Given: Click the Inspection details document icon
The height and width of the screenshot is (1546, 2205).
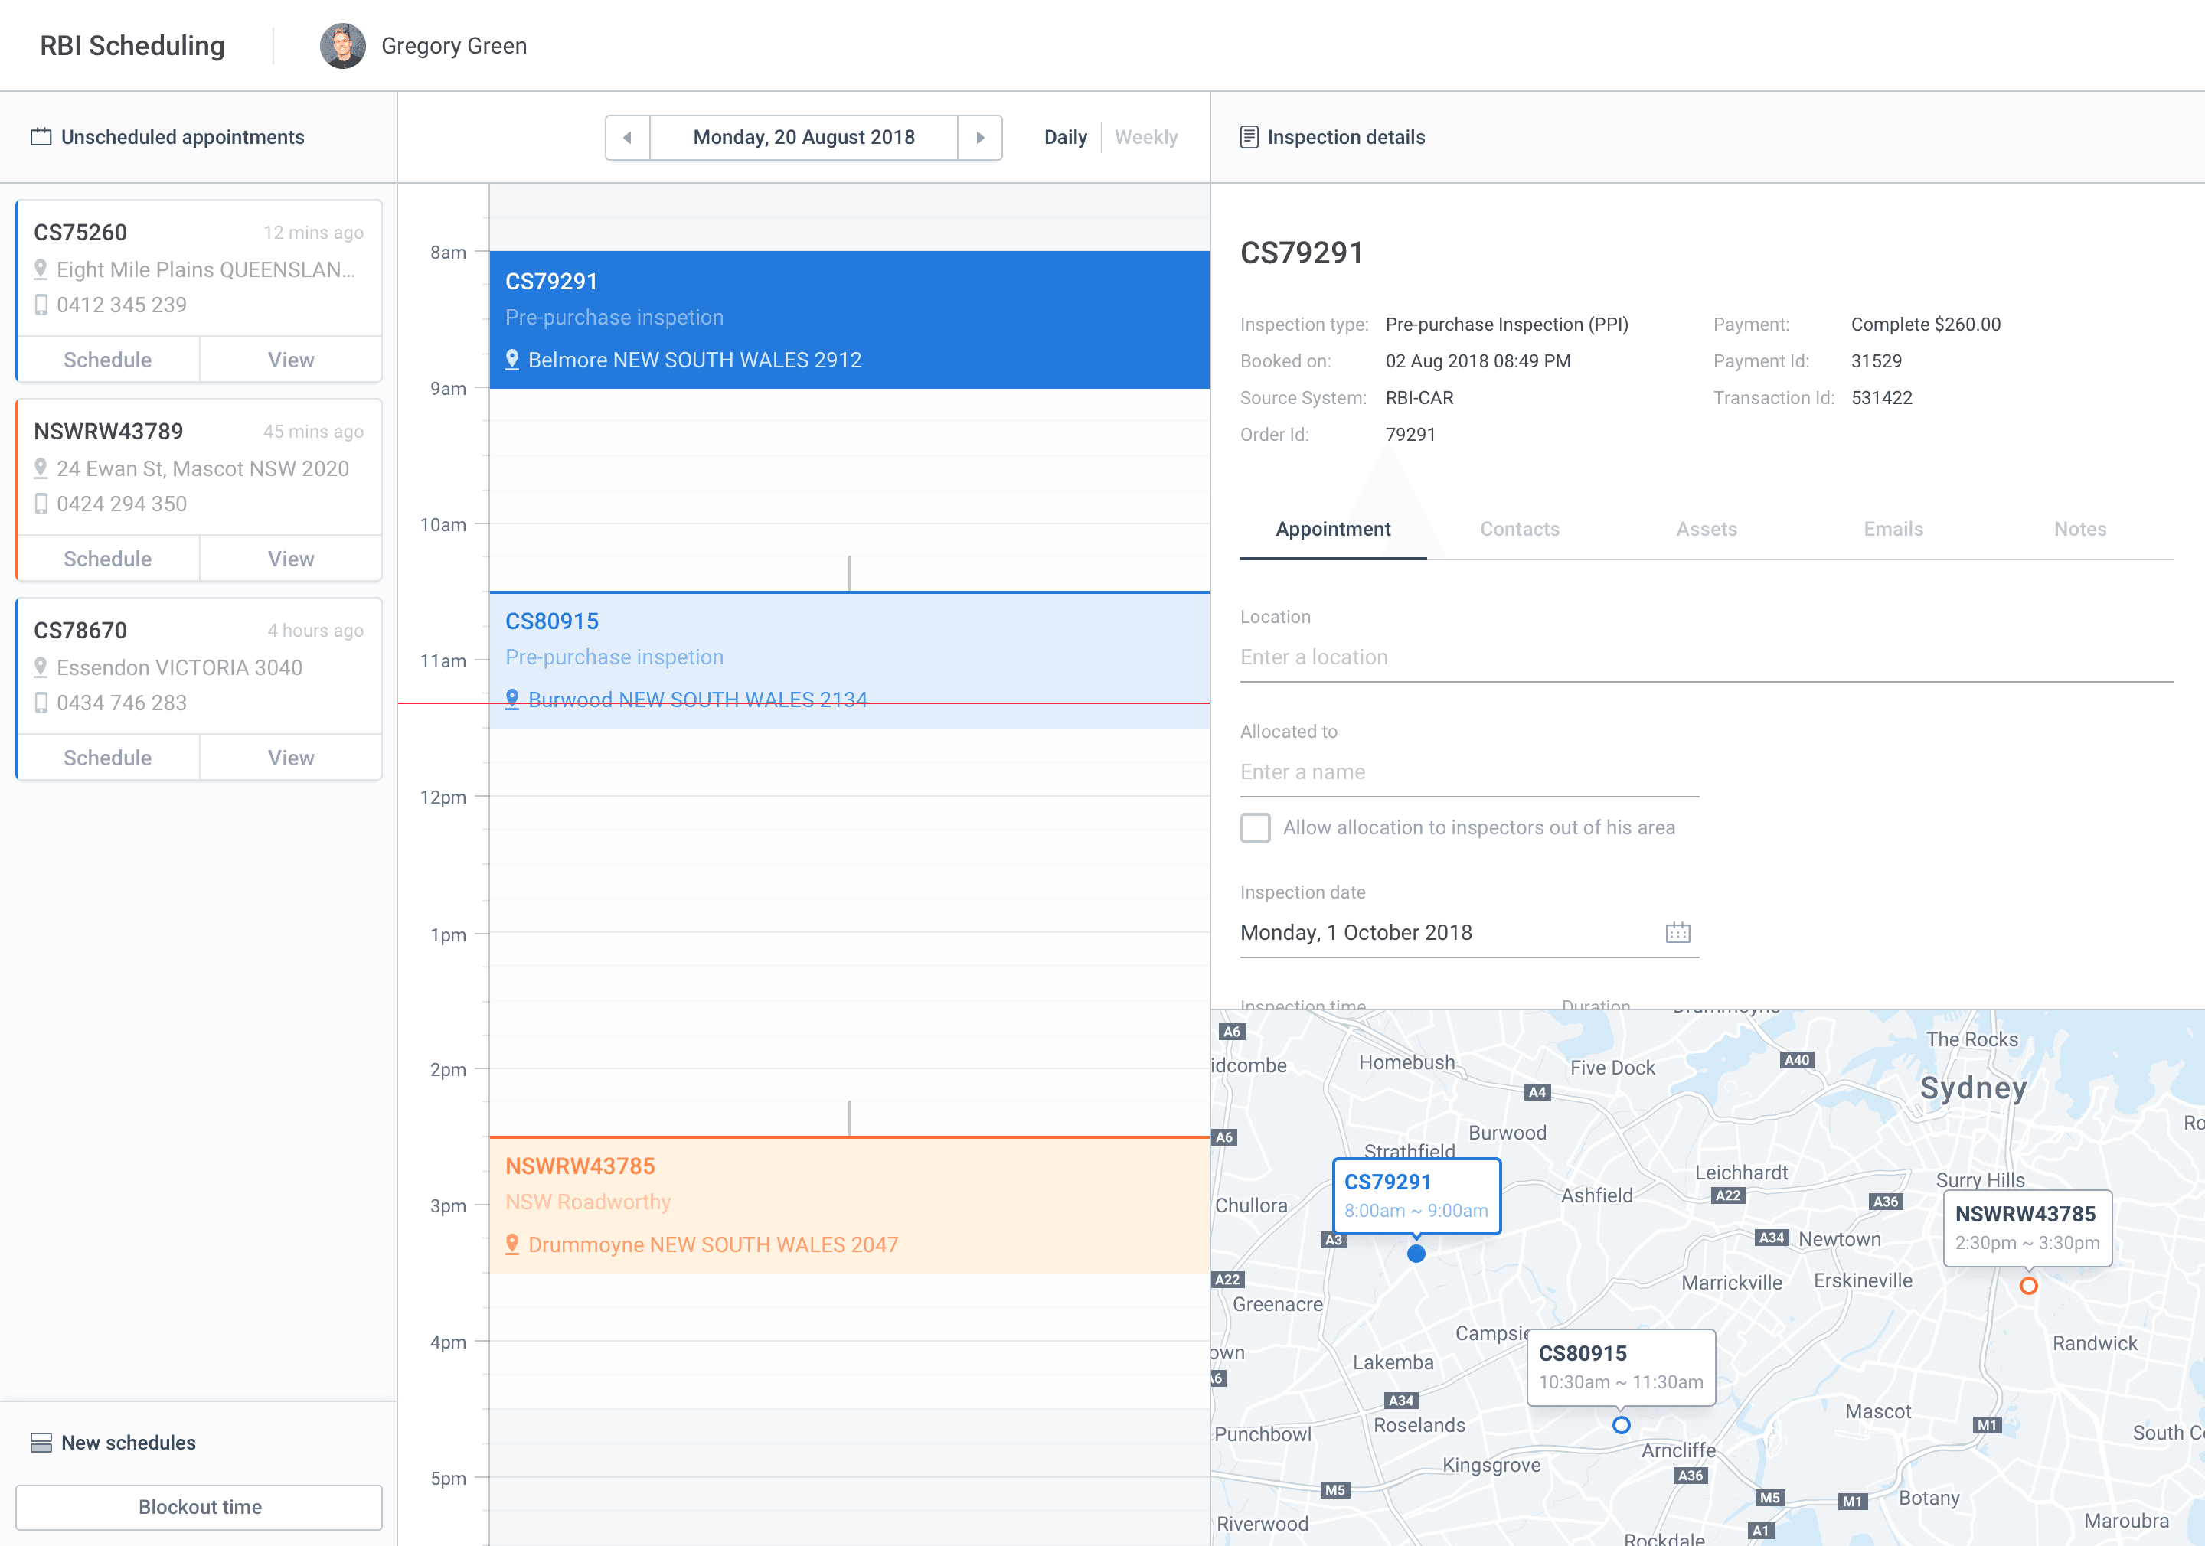Looking at the screenshot, I should 1249,137.
